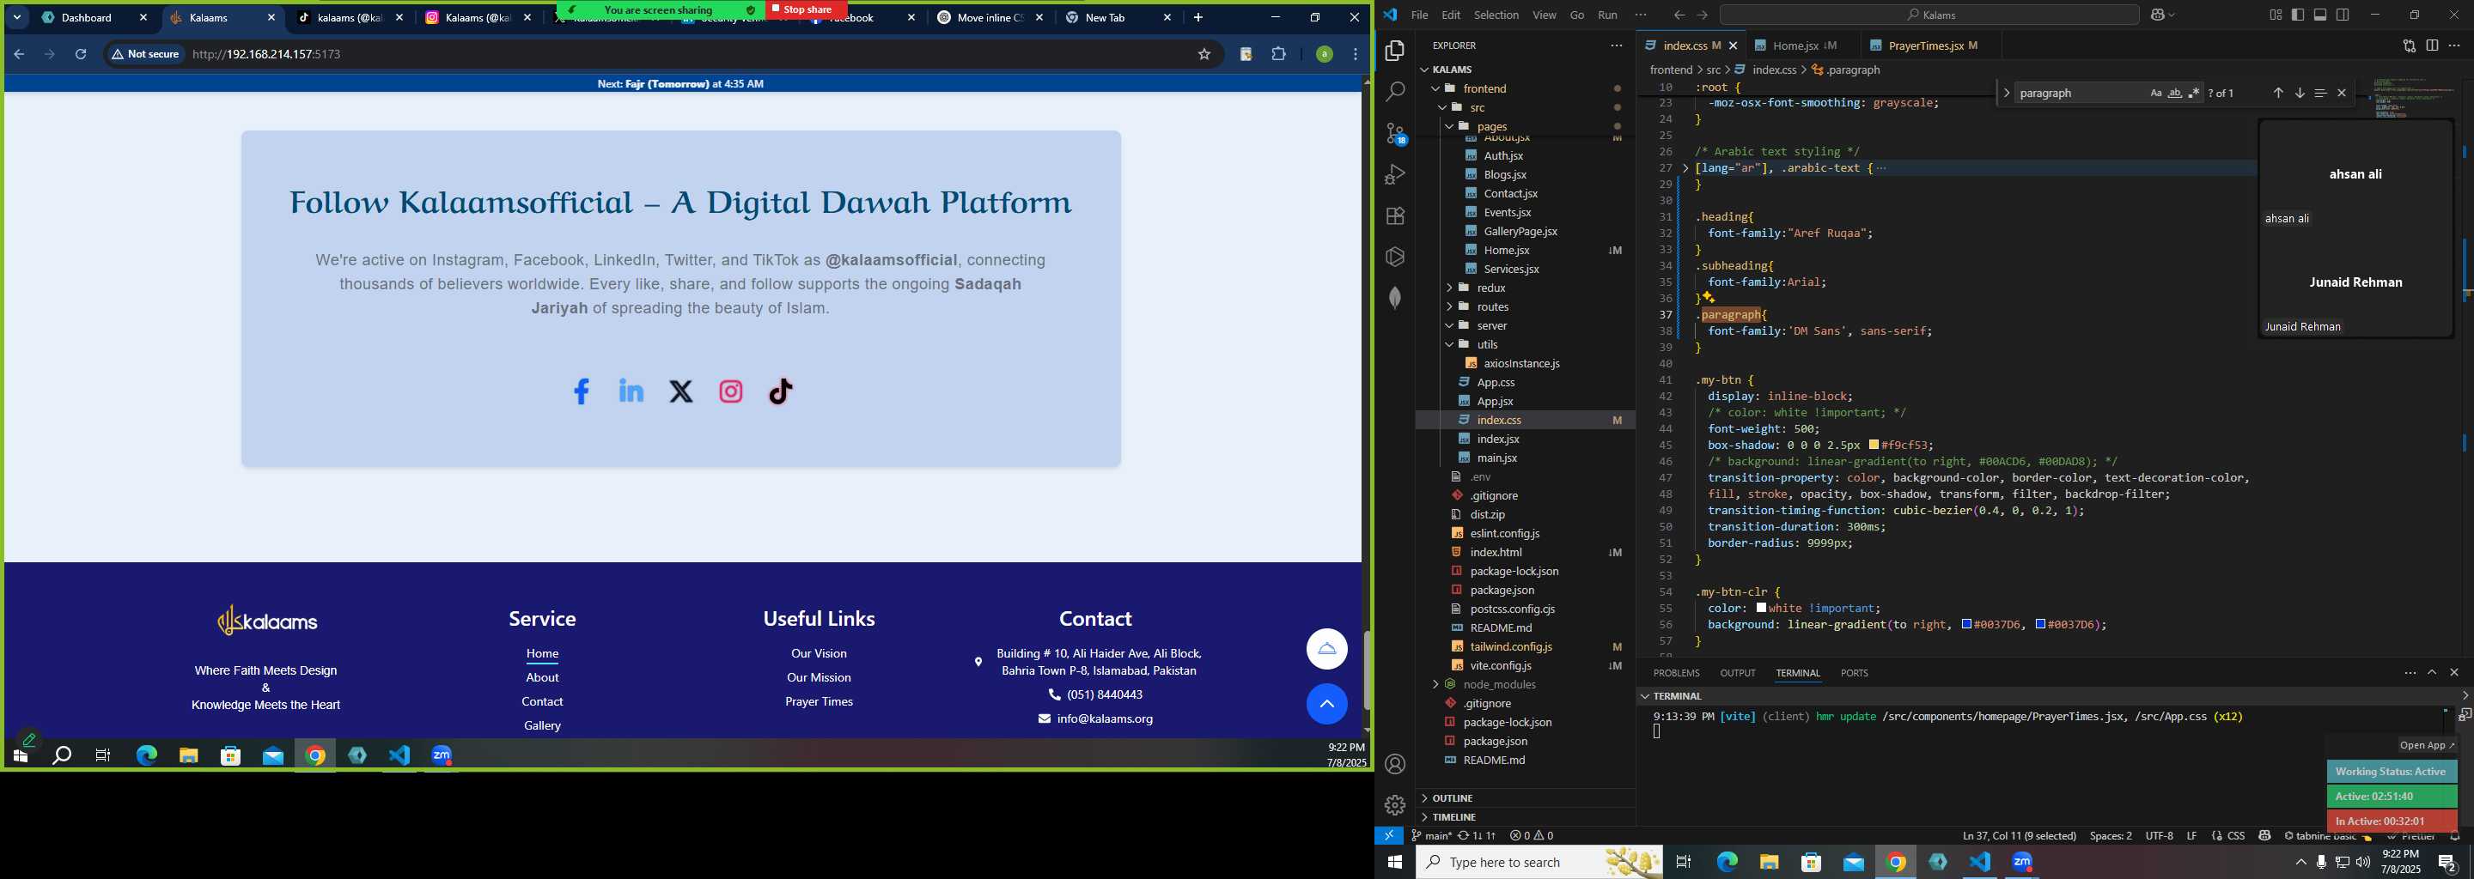Image resolution: width=2474 pixels, height=879 pixels.
Task: Go to next match in find widget
Action: [x=2300, y=93]
